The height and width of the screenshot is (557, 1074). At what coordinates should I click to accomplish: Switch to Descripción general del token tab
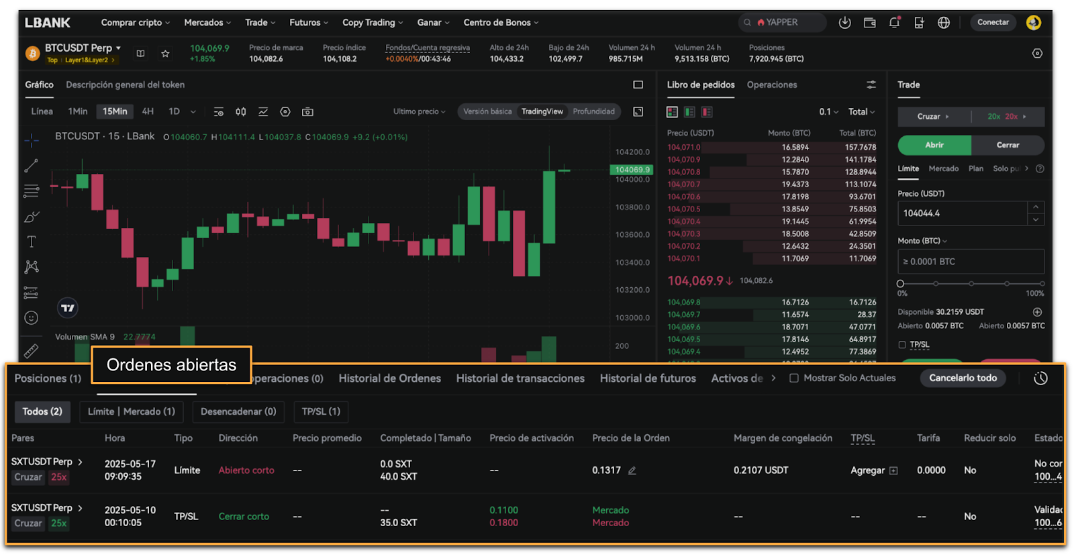pyautogui.click(x=125, y=85)
